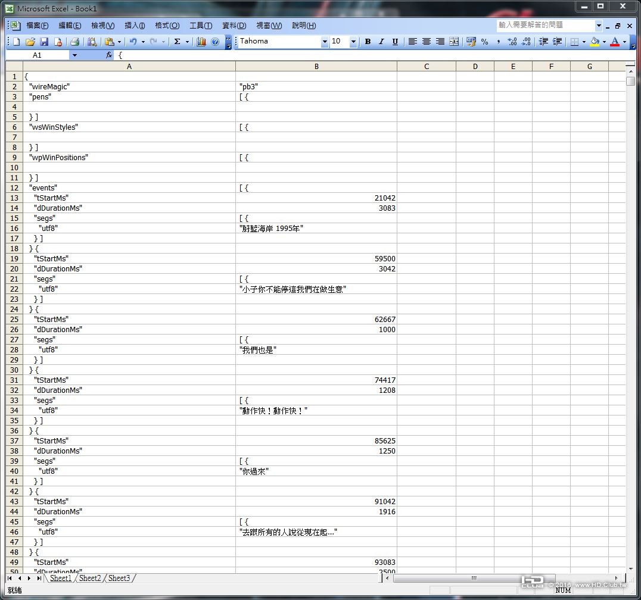Open the 編輯(E) edit menu

tap(70, 26)
